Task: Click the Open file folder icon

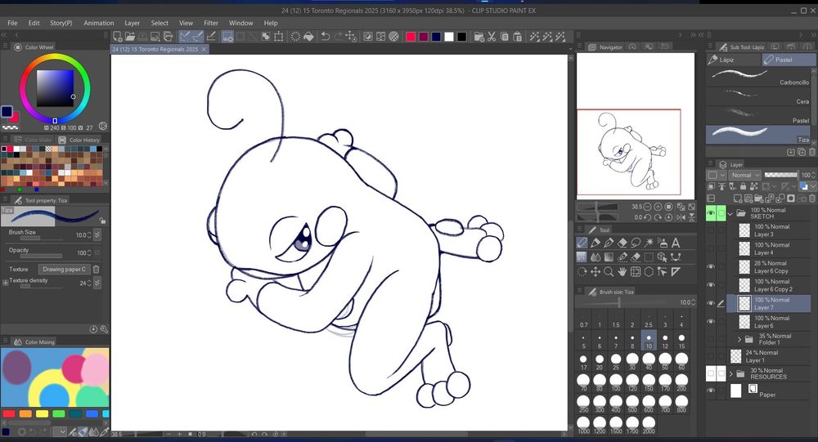Action: click(x=130, y=37)
